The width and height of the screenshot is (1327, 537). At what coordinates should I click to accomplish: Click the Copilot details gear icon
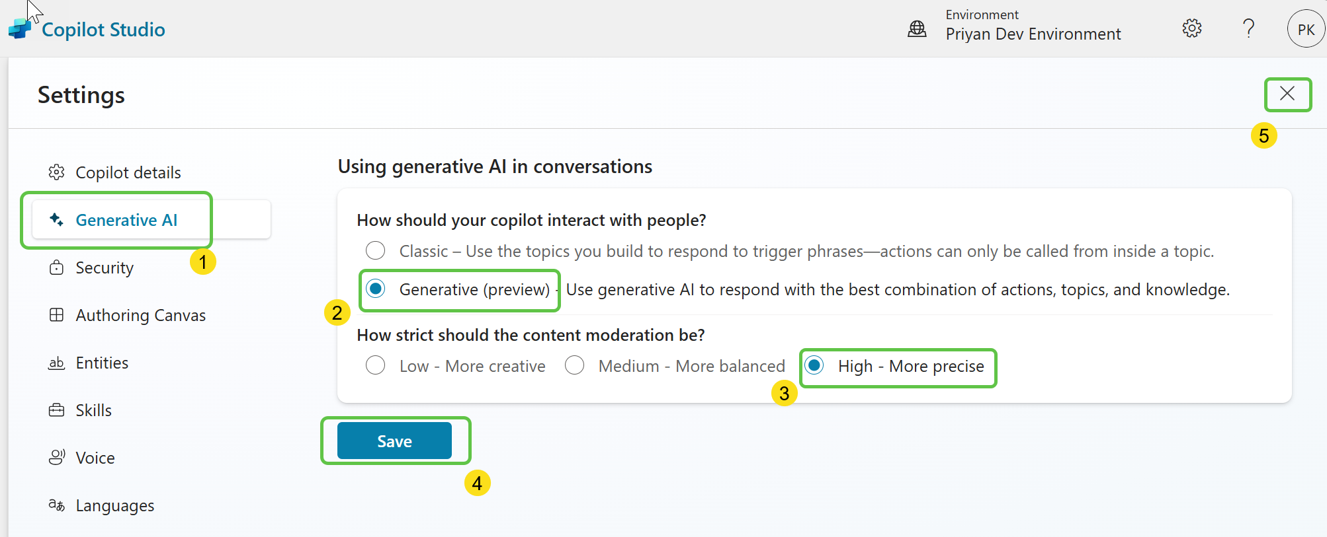(57, 172)
